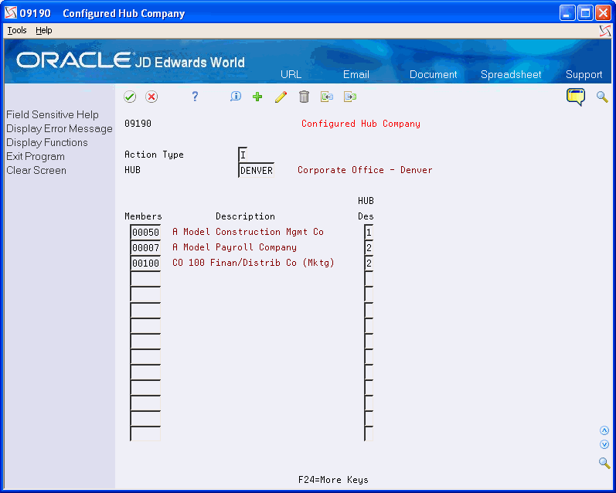Choose Exit Program
The height and width of the screenshot is (493, 616).
(36, 156)
